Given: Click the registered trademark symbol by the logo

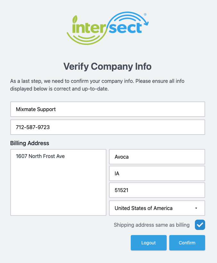Looking at the screenshot, I should pos(145,14).
